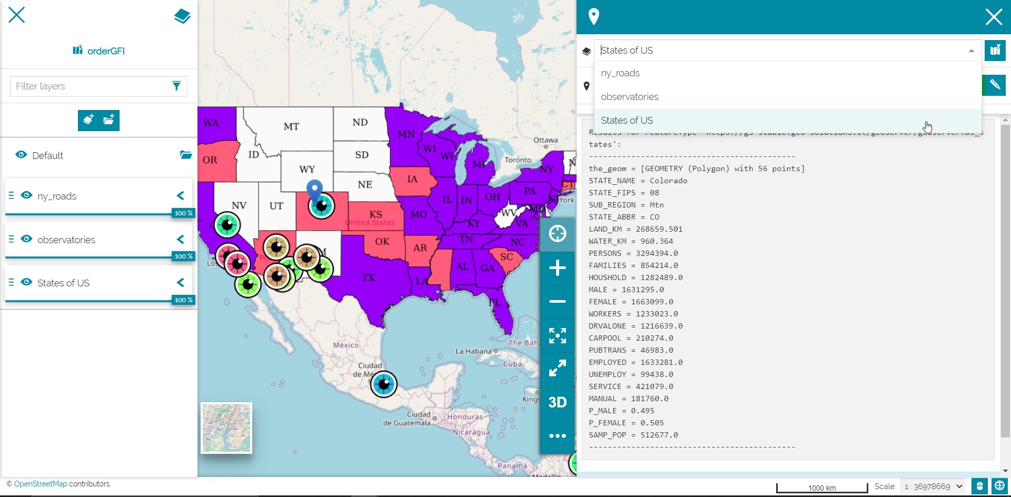Open the OpenStreetMap attribution link

(x=41, y=484)
